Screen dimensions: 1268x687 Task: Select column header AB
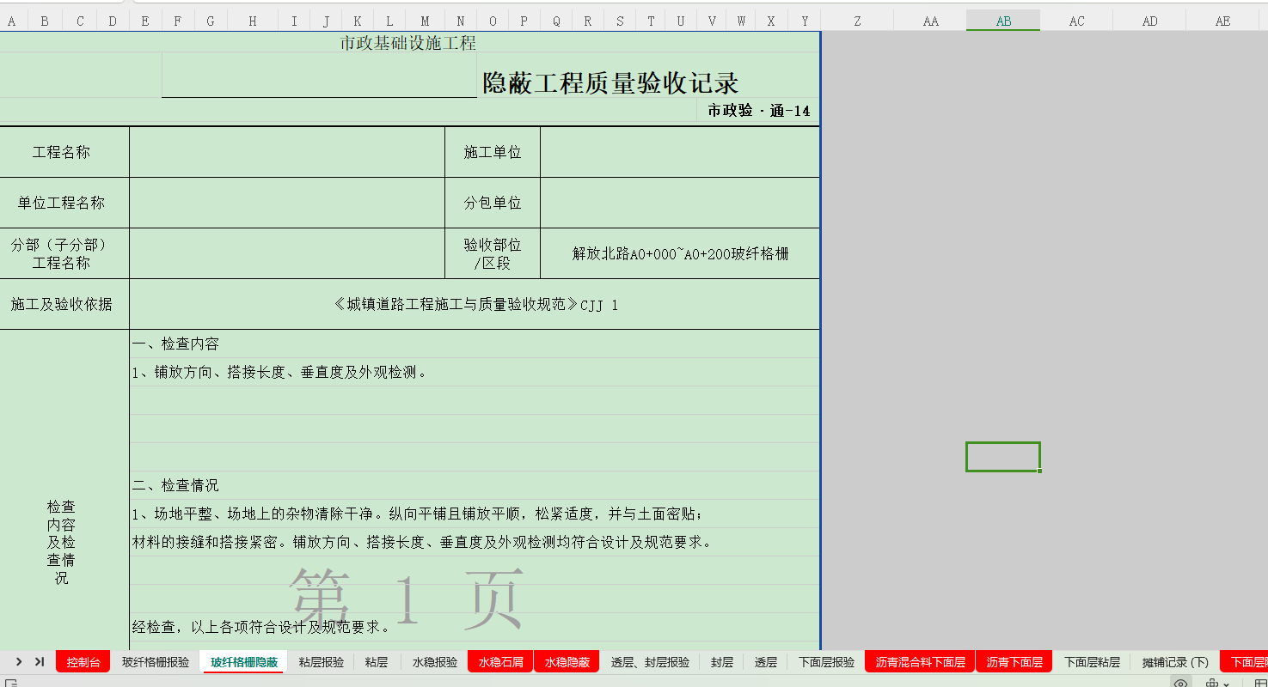(1003, 21)
